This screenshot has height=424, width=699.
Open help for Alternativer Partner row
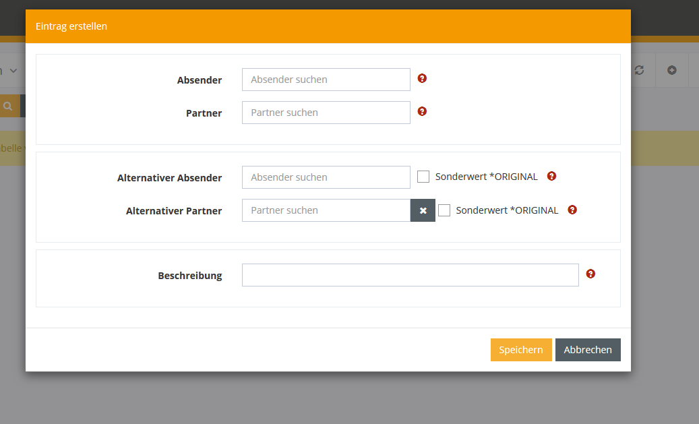click(572, 210)
